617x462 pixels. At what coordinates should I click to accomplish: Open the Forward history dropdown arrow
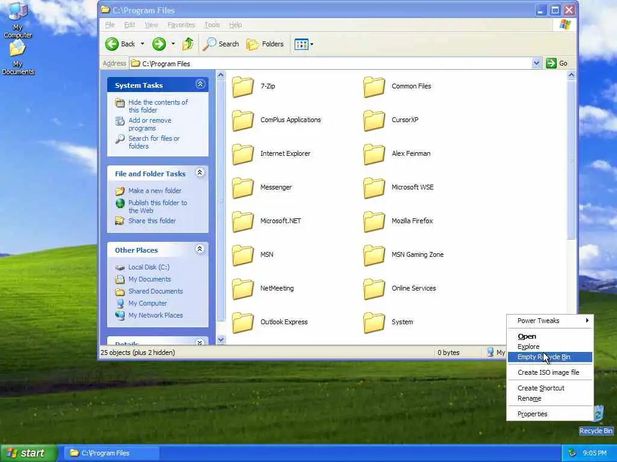(173, 44)
